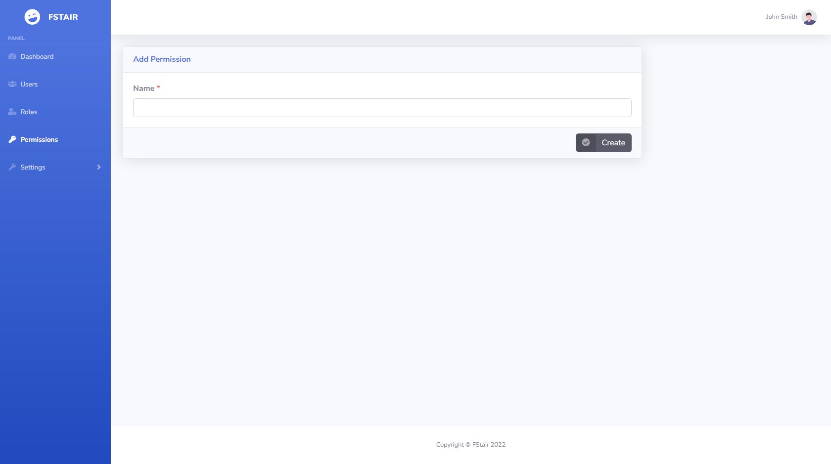This screenshot has height=464, width=831.
Task: Click the Roles user-tag icon
Action: [x=12, y=112]
